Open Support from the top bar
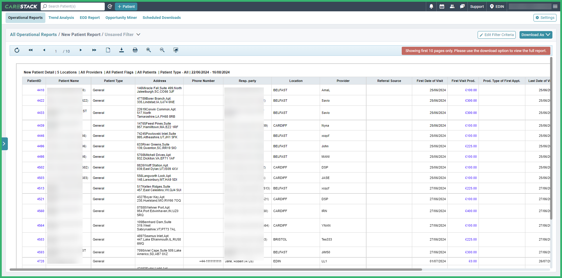The height and width of the screenshot is (278, 562). [x=477, y=6]
